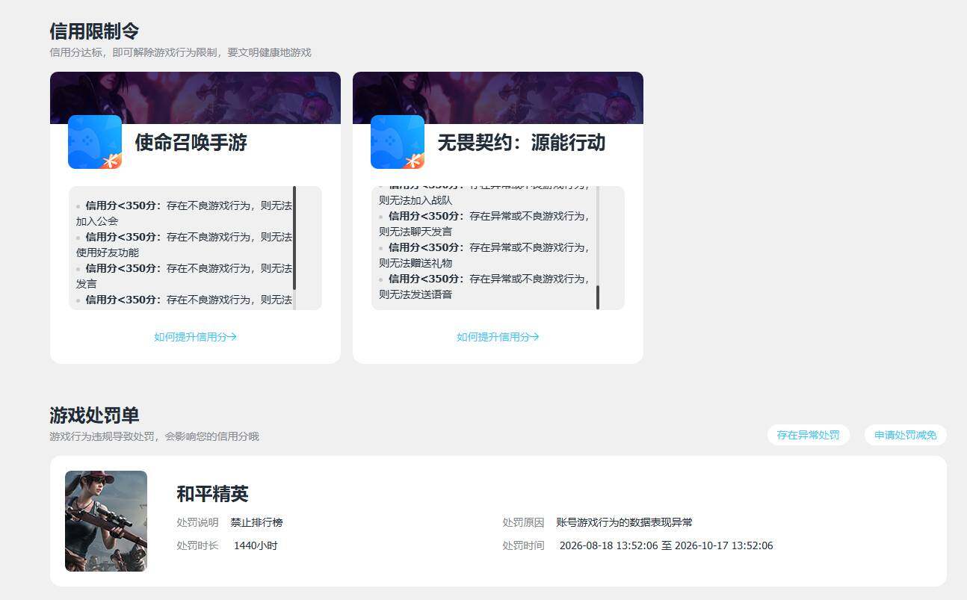
Task: Click the 无法使用好友功能 restriction row
Action: (184, 244)
